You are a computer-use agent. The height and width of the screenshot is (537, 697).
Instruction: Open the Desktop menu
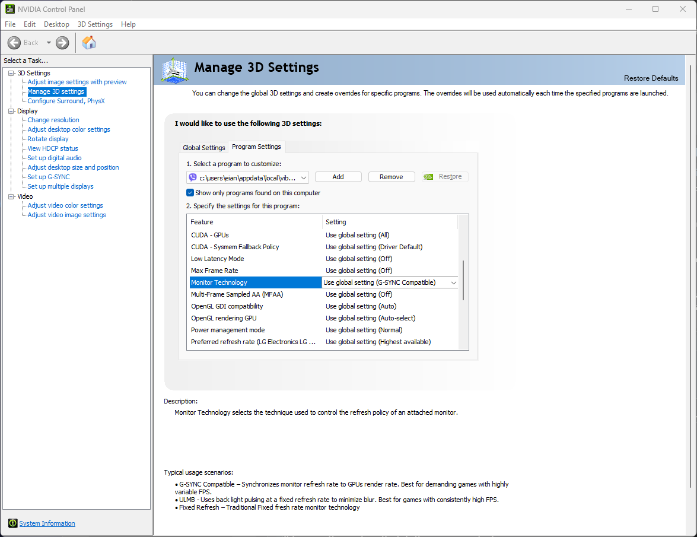click(56, 24)
